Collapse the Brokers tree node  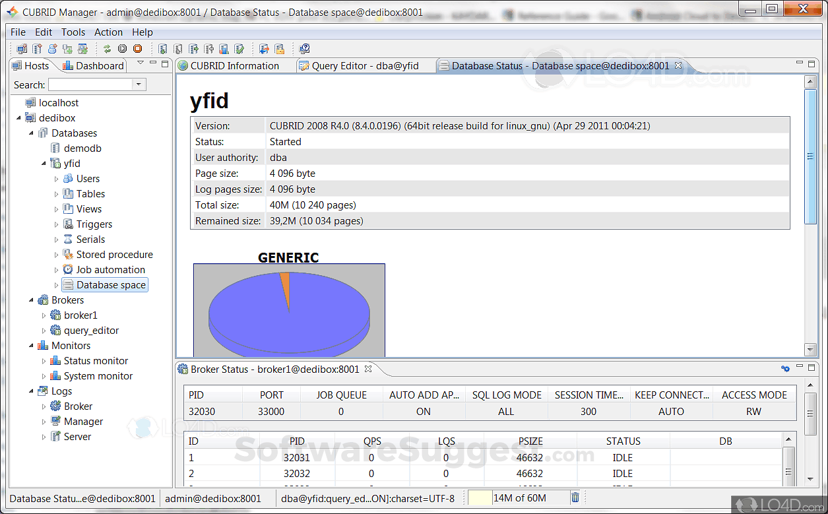[31, 300]
